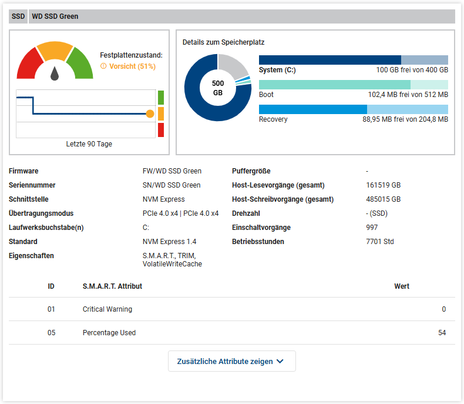Click the chevron on the Zusätzliche Attribute button
The image size is (464, 404).
tap(280, 362)
